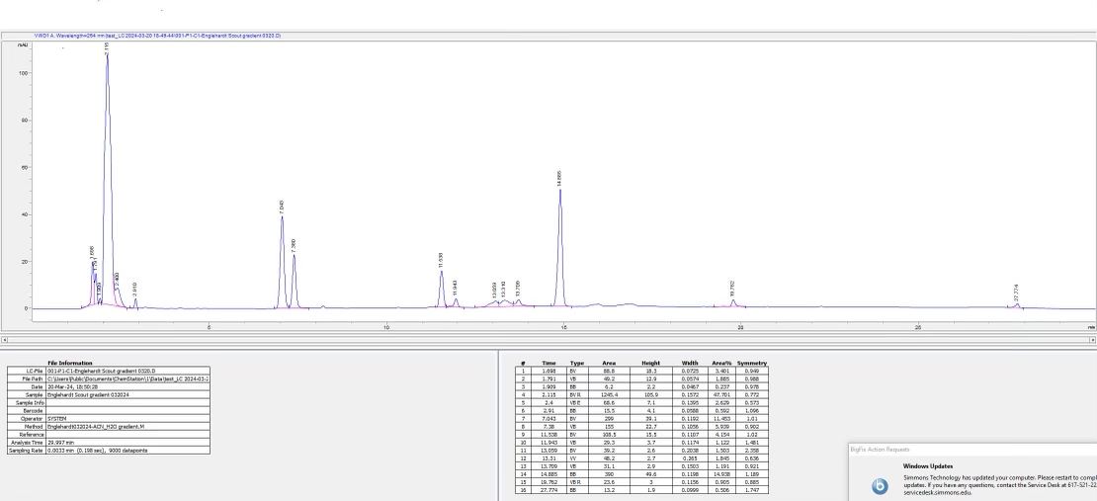Image resolution: width=1097 pixels, height=501 pixels.
Task: Select the area value 390 in row 14
Action: pyautogui.click(x=609, y=473)
